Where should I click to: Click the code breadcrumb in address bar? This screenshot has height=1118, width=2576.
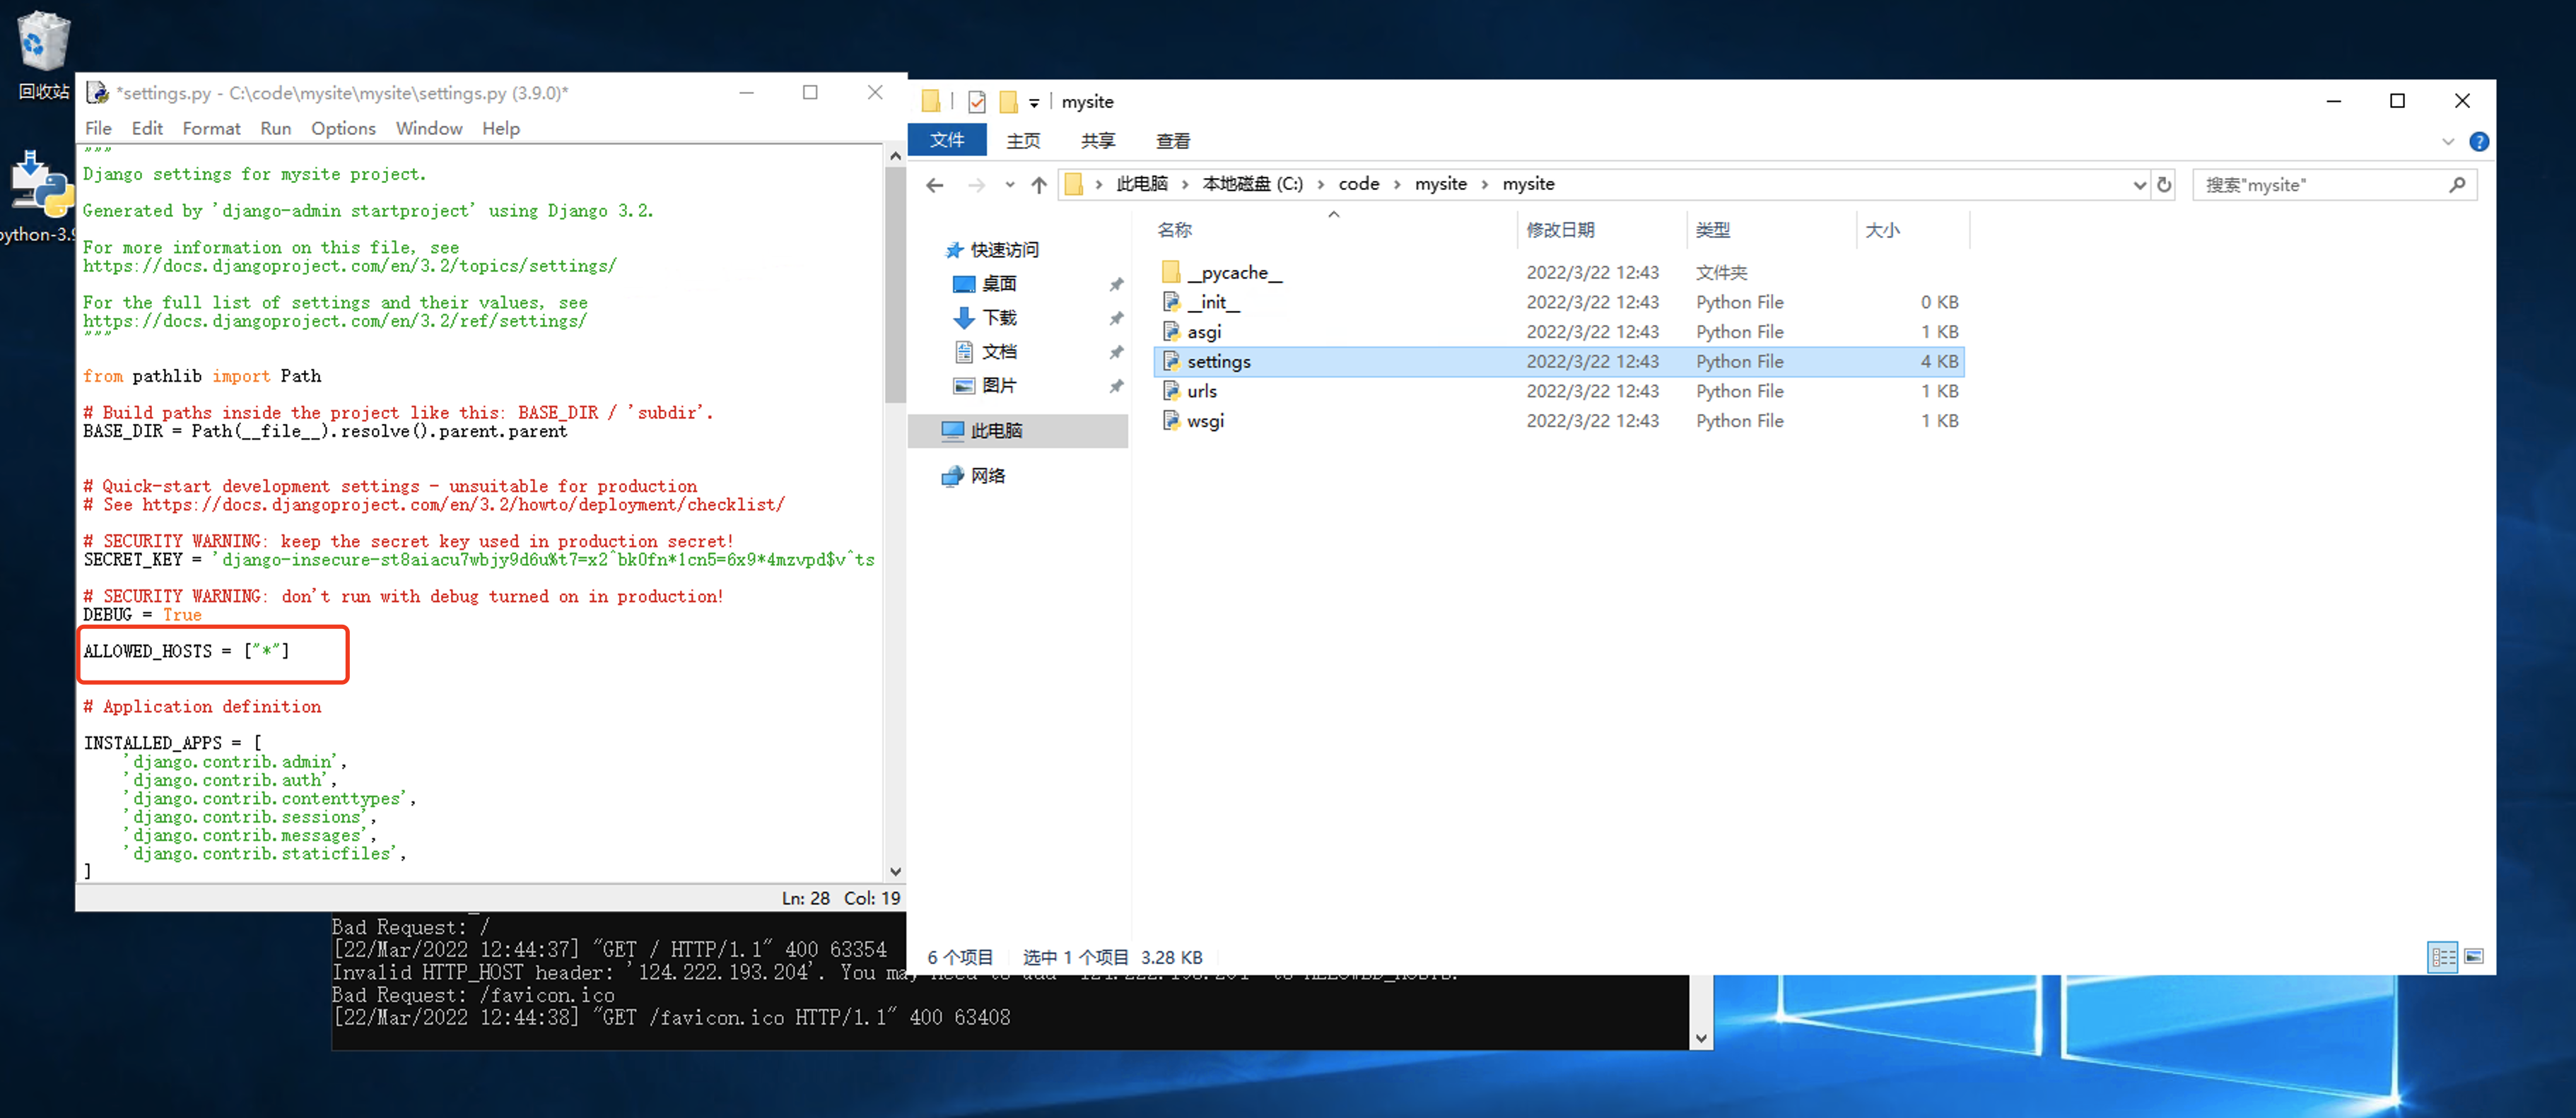(x=1358, y=184)
